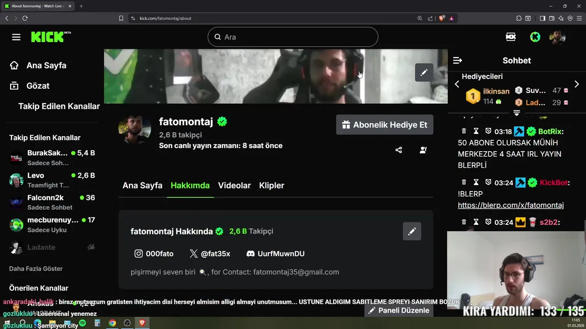Open the green K Kick icon
Screen dimensions: 586x329
point(535,37)
